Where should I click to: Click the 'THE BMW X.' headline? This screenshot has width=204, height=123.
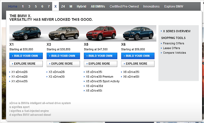(20, 16)
